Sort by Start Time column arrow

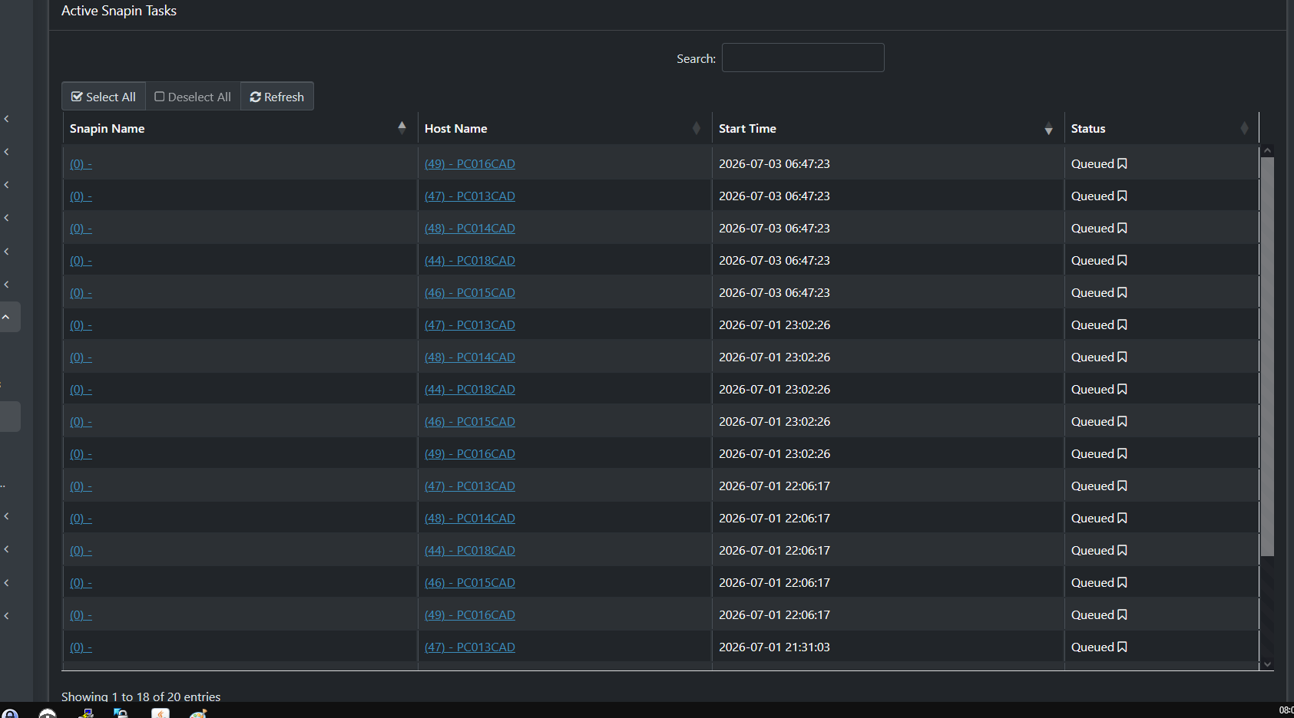(x=1048, y=129)
